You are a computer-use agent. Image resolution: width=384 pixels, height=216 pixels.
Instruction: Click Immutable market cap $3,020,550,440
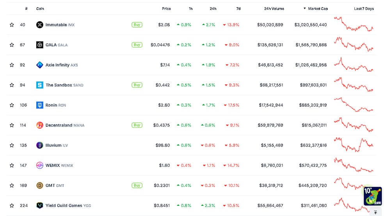(311, 25)
